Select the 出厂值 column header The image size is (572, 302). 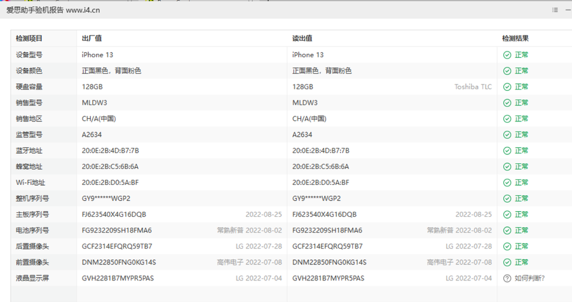(91, 39)
